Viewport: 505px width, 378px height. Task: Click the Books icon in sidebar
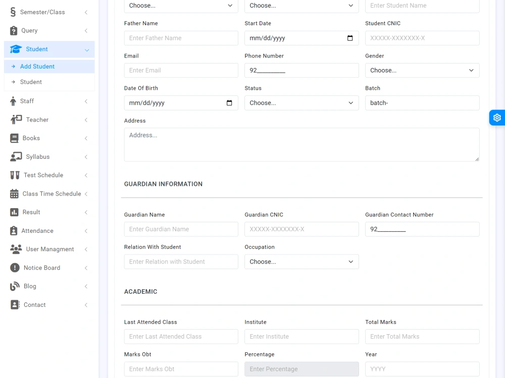14,138
